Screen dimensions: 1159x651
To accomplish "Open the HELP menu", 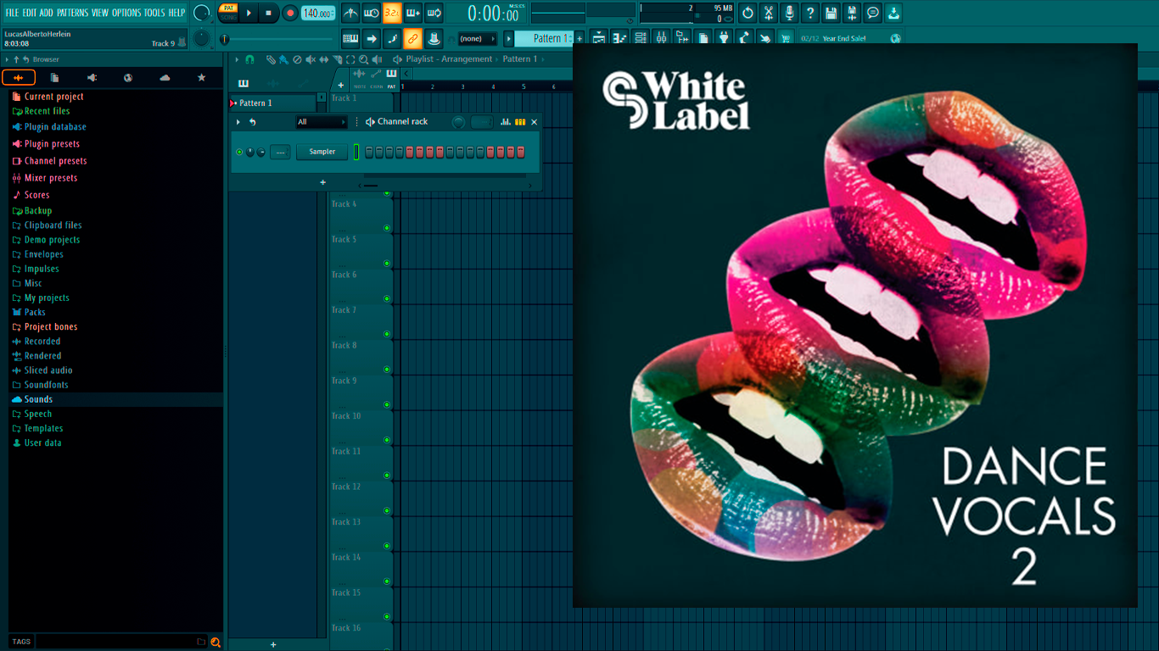I will pos(176,13).
